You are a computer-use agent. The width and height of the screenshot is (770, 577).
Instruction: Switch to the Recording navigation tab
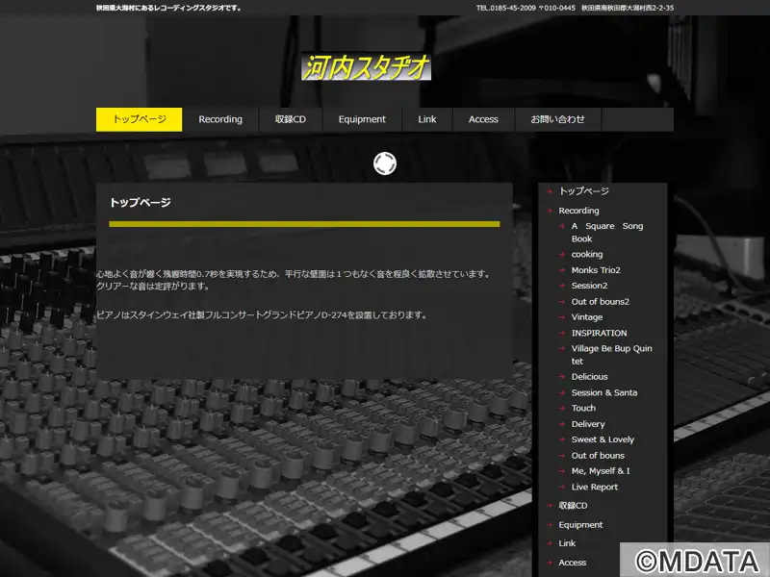[220, 119]
